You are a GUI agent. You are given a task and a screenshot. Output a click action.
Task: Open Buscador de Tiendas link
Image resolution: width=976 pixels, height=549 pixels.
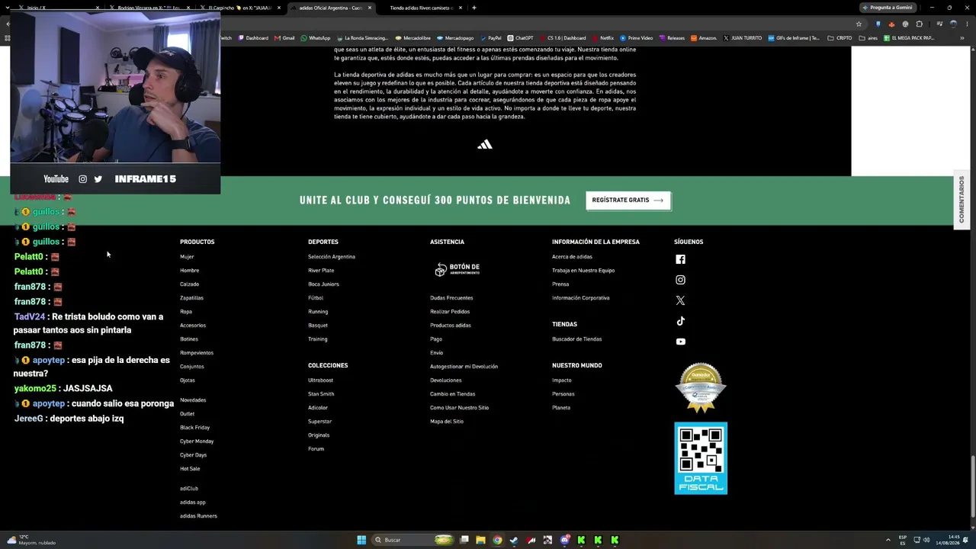pos(577,339)
